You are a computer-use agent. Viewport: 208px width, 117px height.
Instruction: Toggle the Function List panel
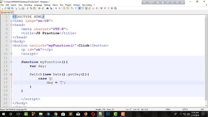(x=90, y=8)
